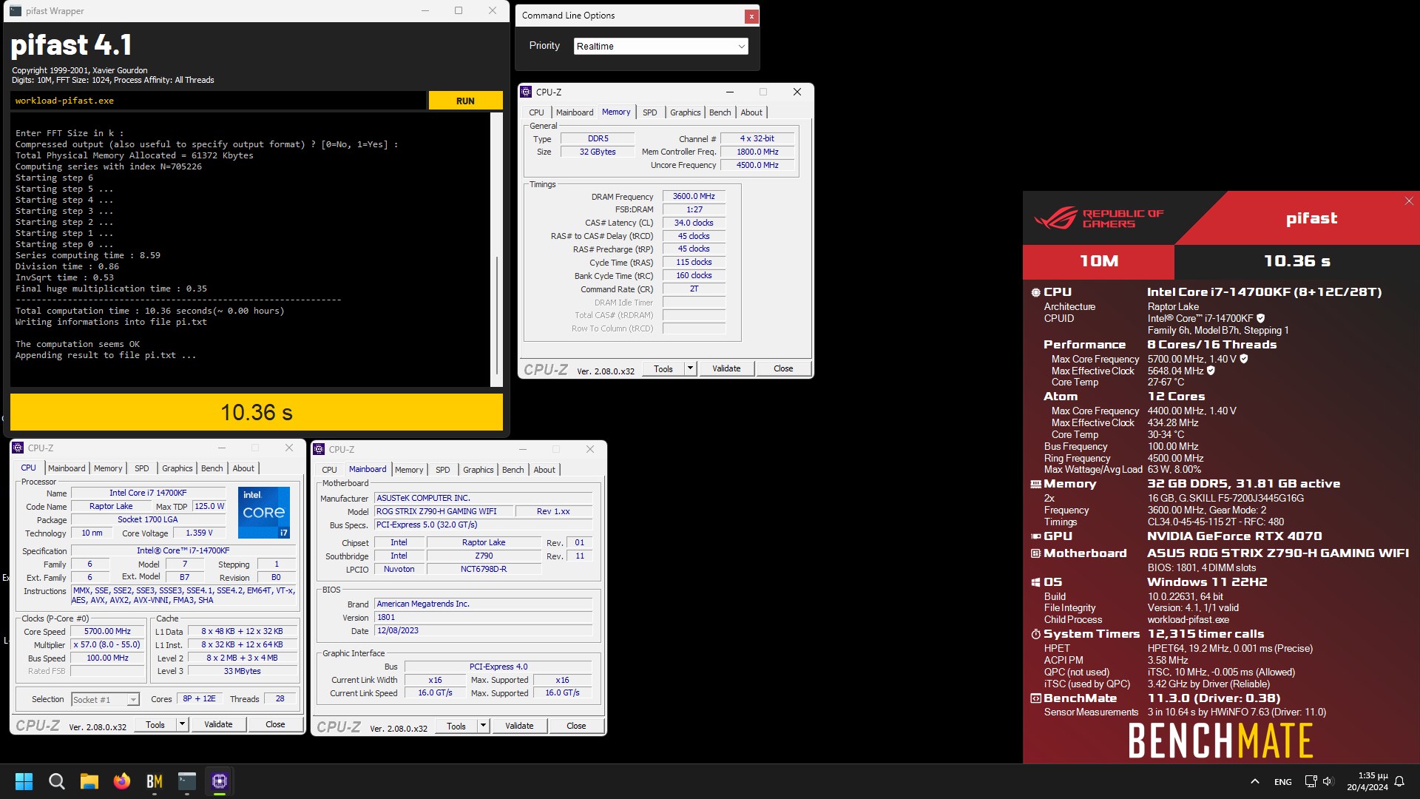Image resolution: width=1420 pixels, height=799 pixels.
Task: Open the terminal window taskbar icon
Action: click(187, 781)
